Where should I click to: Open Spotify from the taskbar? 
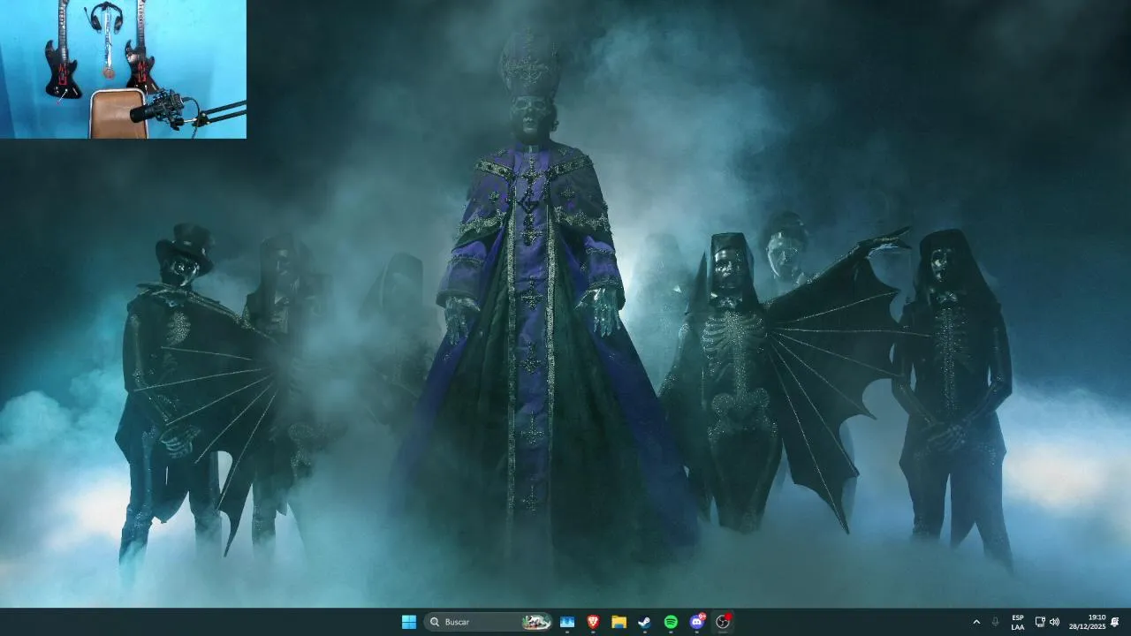pyautogui.click(x=671, y=622)
